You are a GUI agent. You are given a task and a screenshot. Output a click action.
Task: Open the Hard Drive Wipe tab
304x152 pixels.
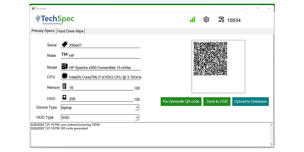click(x=71, y=31)
